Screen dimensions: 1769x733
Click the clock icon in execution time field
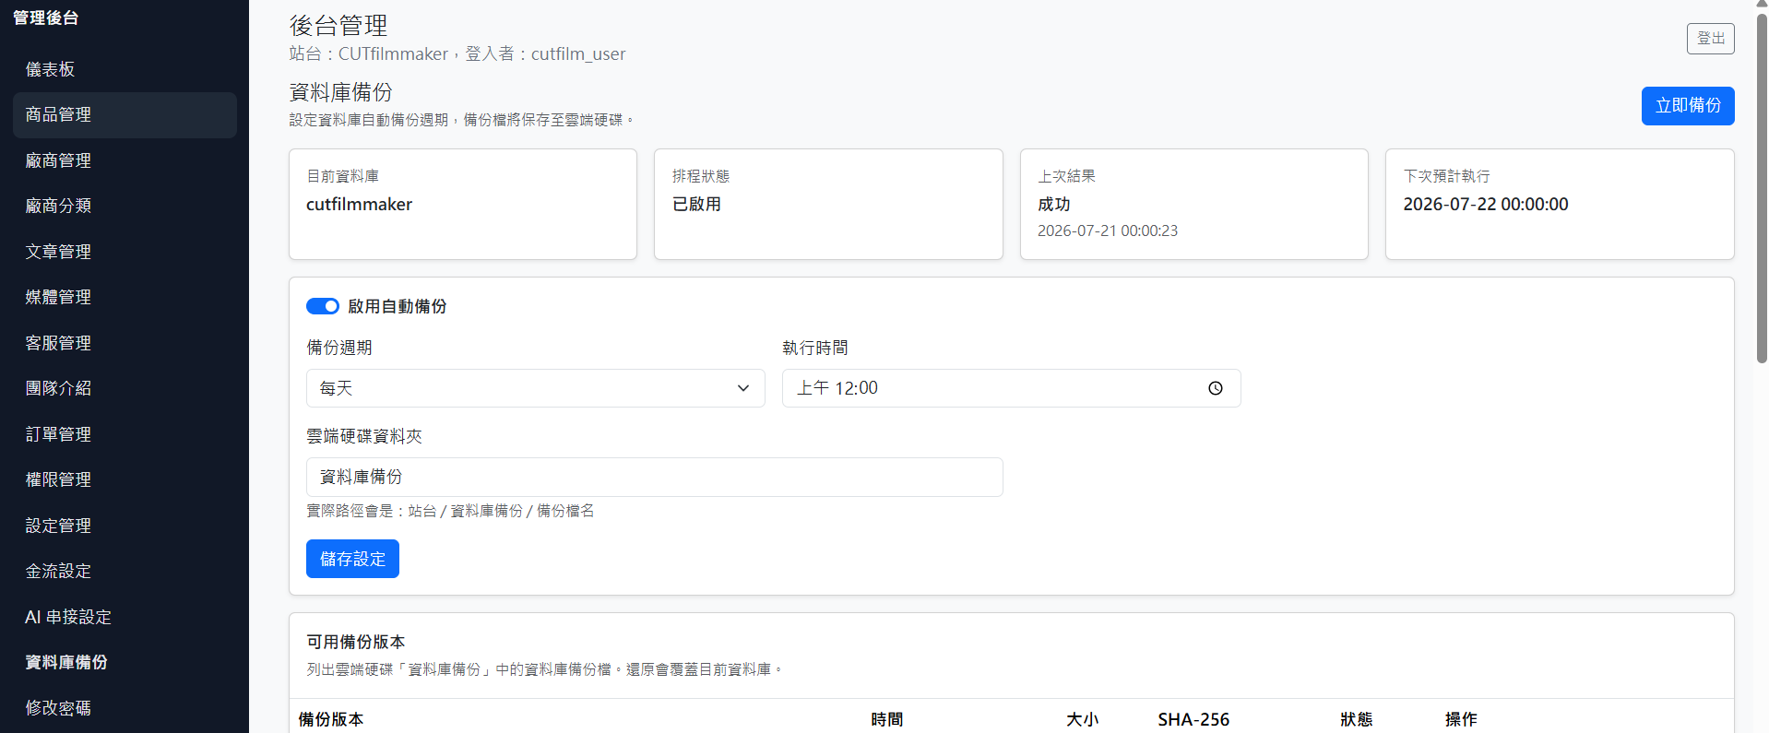click(x=1216, y=388)
